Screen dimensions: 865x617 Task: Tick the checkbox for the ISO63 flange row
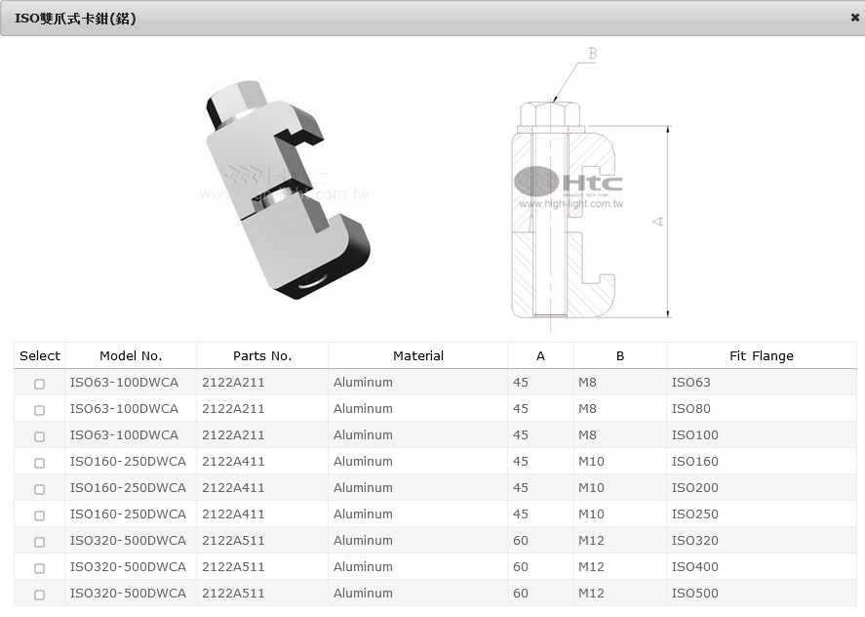39,384
